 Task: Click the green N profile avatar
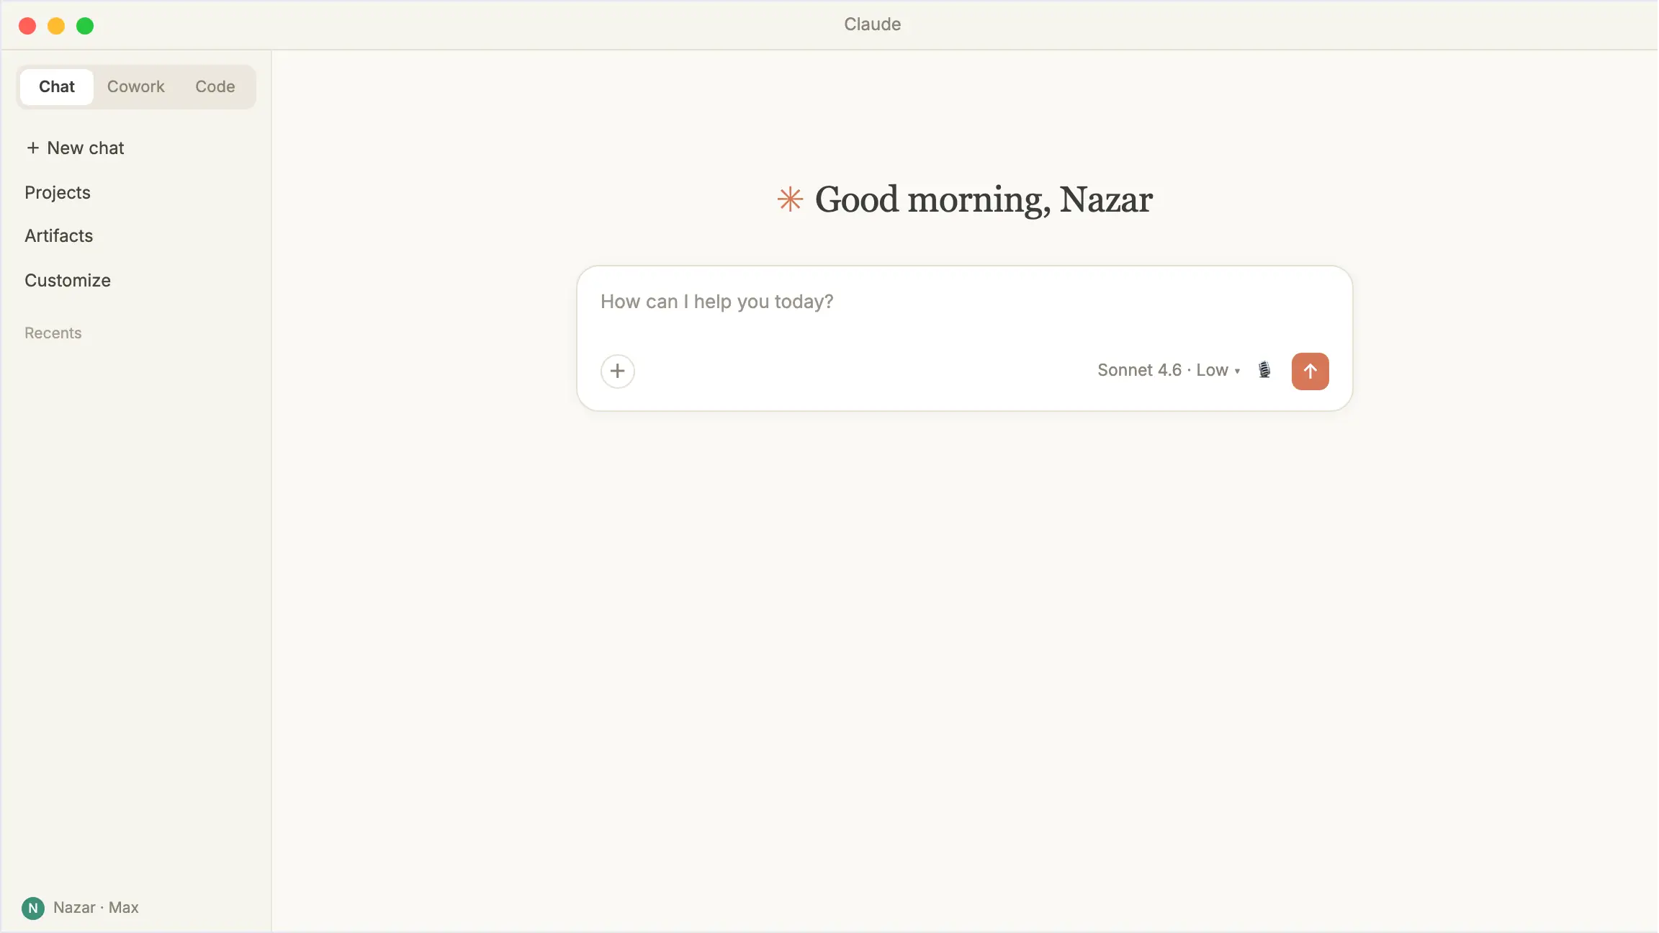[x=33, y=908]
